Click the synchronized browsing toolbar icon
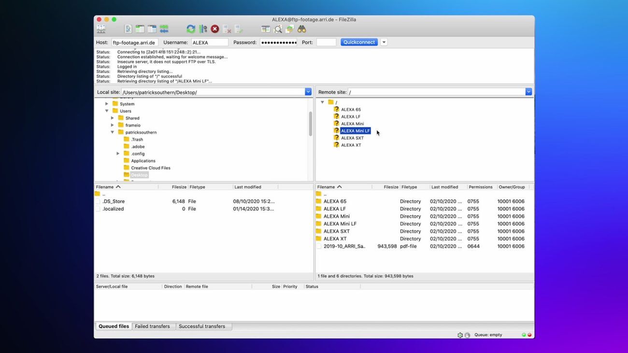Viewport: 628px width, 353px height. click(289, 29)
